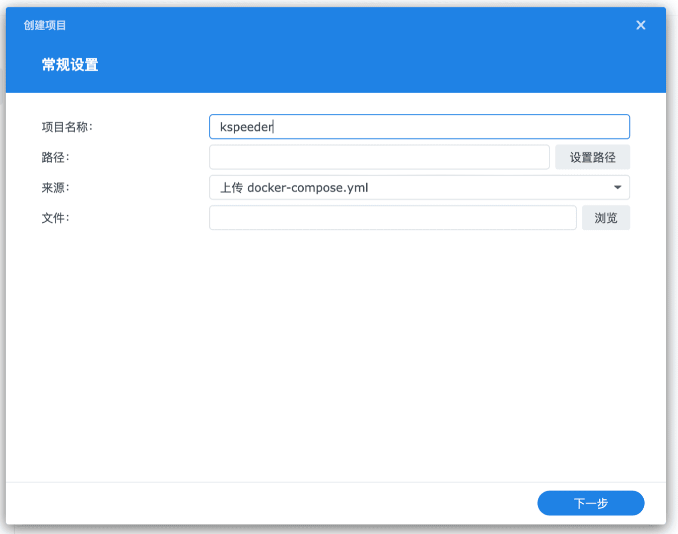Image resolution: width=678 pixels, height=534 pixels.
Task: Click the 常规设置 heading
Action: pos(70,65)
